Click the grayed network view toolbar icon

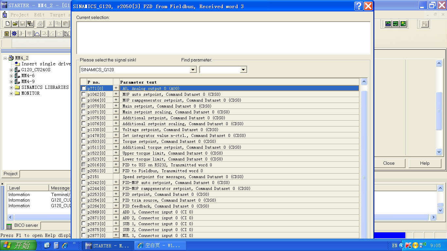425,24
